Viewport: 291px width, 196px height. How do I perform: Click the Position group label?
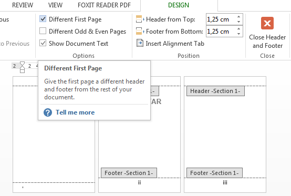pyautogui.click(x=189, y=56)
